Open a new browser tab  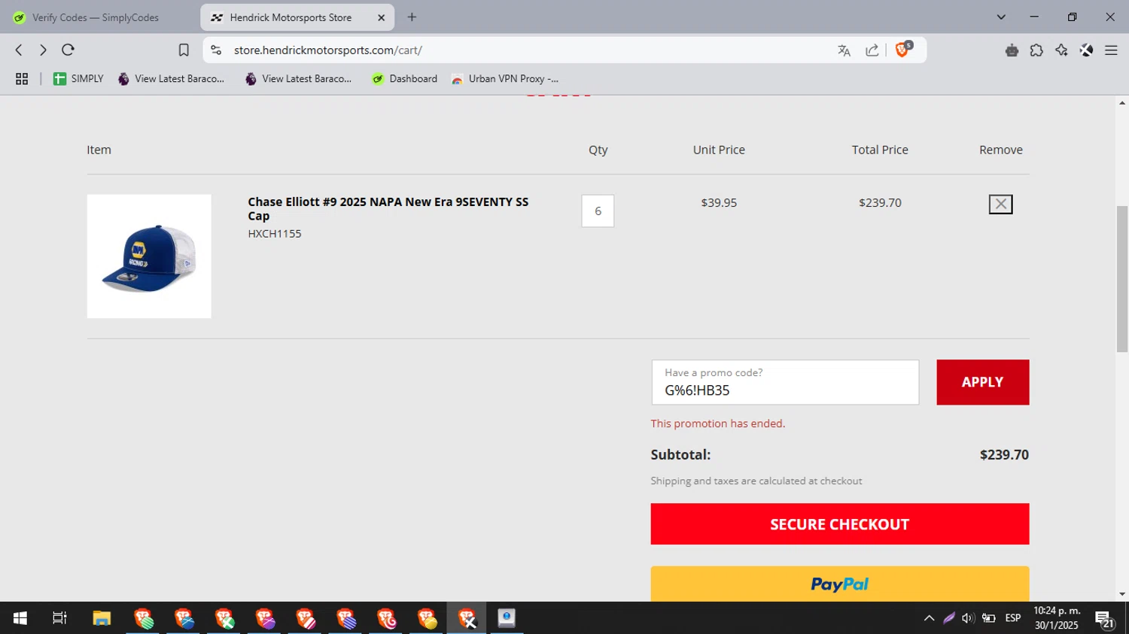pyautogui.click(x=412, y=17)
